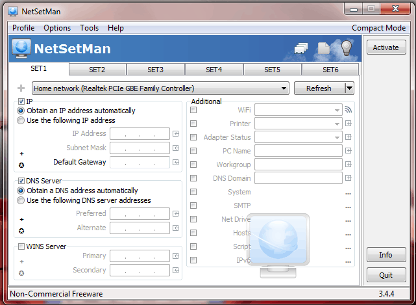Click get-current-value arrow next to Preferred DNS
This screenshot has height=305, width=416.
point(176,214)
